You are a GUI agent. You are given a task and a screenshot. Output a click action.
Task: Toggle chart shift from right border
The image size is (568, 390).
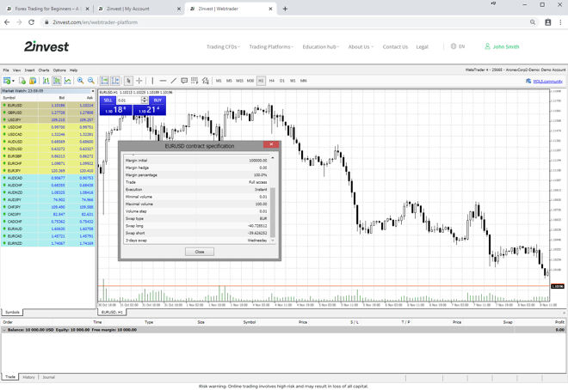[115, 81]
